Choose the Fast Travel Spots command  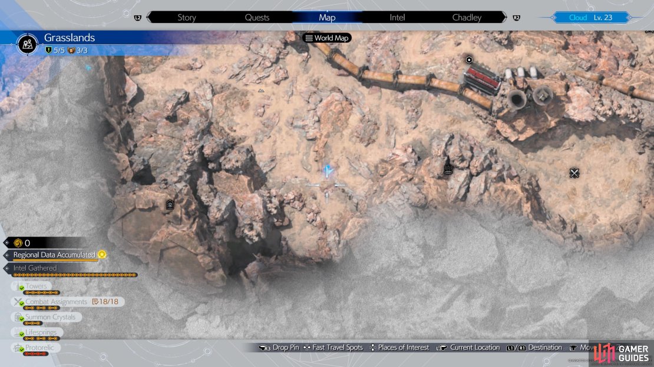338,348
